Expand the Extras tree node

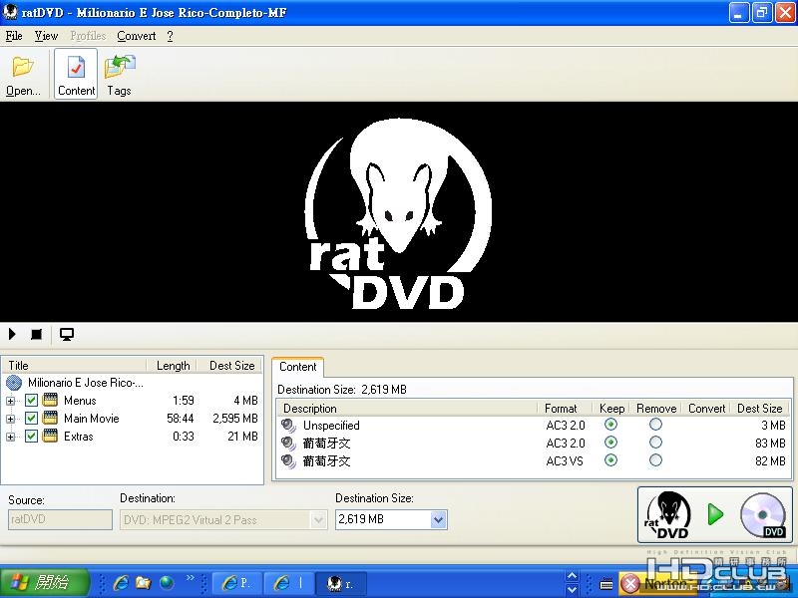[x=10, y=437]
